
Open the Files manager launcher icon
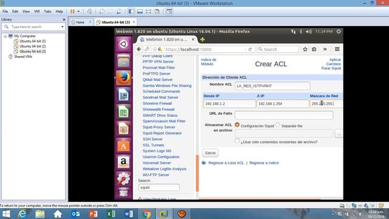click(123, 61)
